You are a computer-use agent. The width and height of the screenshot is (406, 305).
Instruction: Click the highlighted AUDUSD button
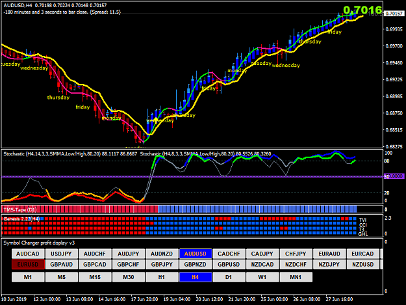click(196, 254)
